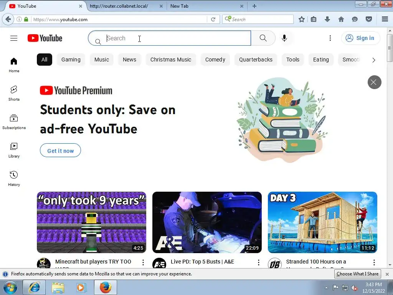Open Shorts in the sidebar
The image size is (393, 295).
(14, 93)
